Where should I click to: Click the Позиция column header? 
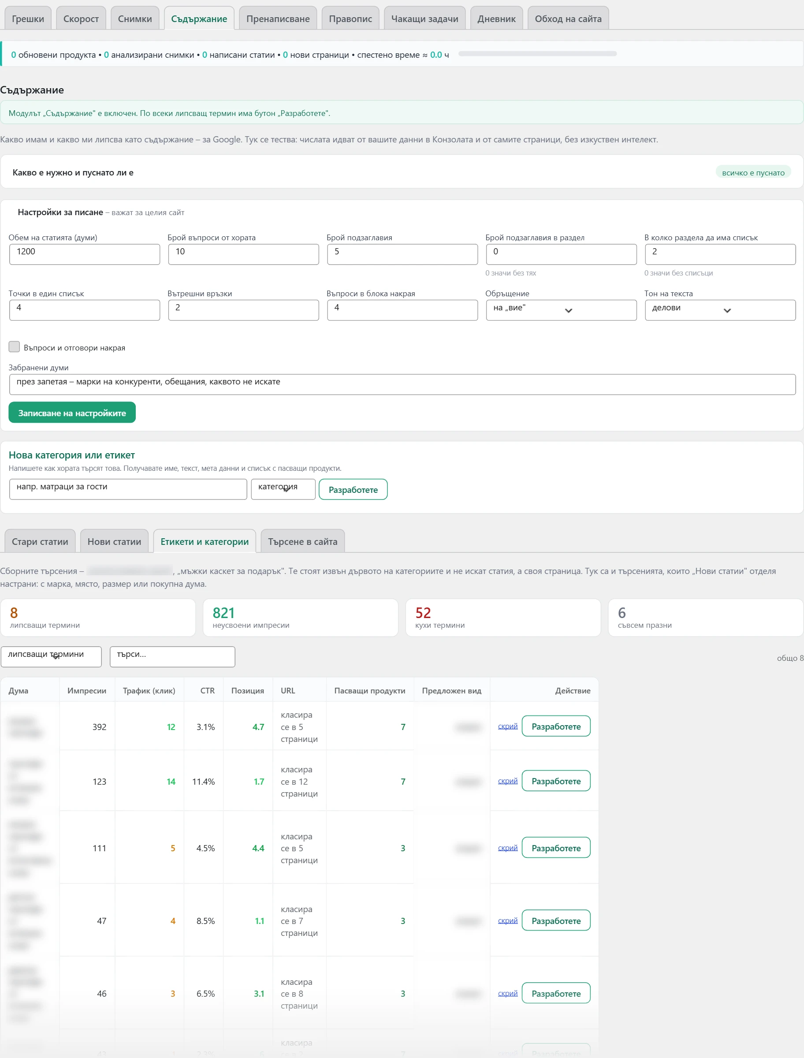pos(247,690)
